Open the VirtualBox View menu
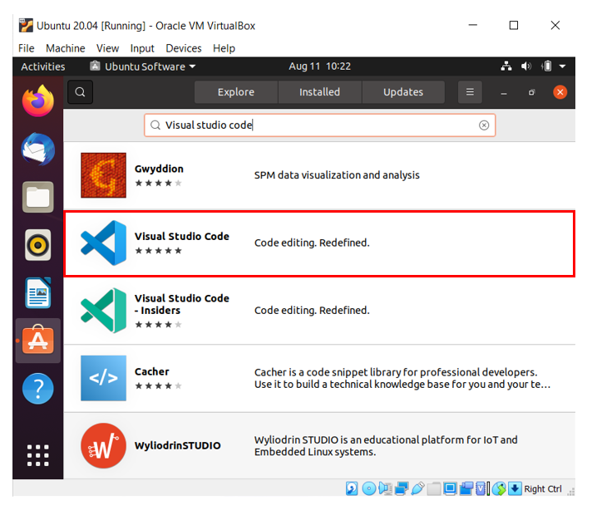Image resolution: width=597 pixels, height=515 pixels. 107,48
